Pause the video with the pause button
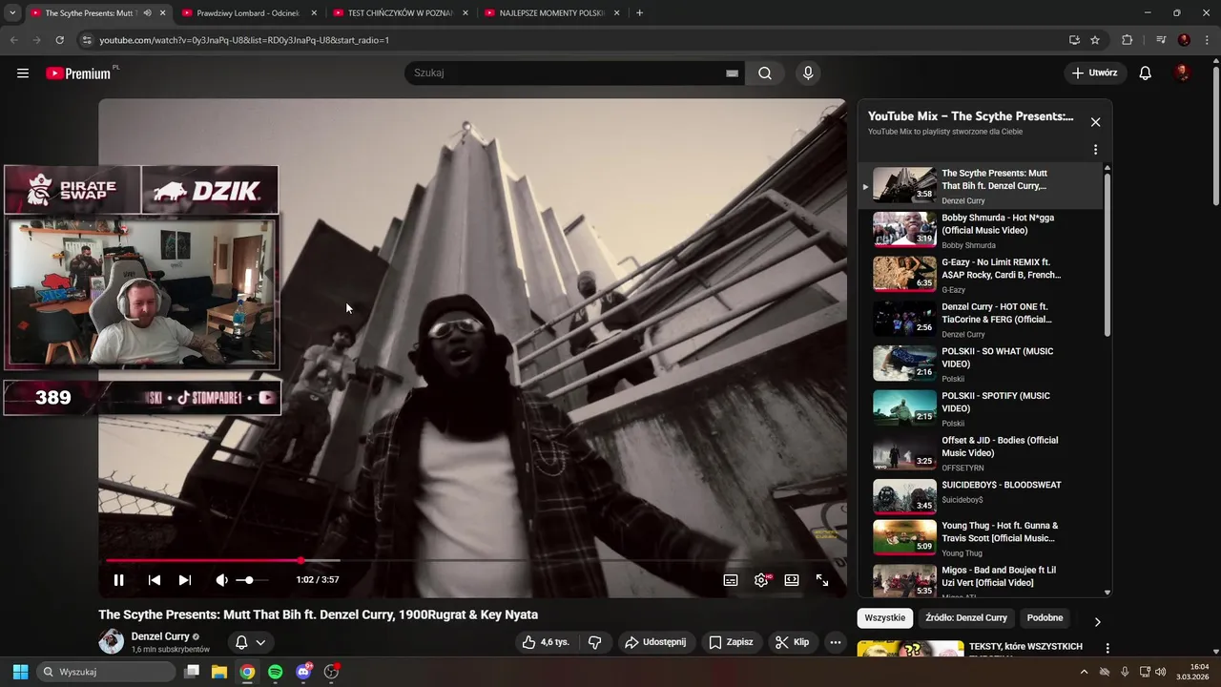 point(118,580)
